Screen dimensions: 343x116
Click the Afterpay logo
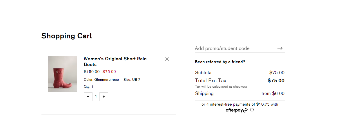tap(237, 110)
